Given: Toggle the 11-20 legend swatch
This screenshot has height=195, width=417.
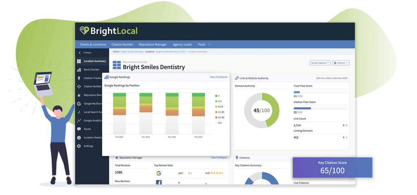Looking at the screenshot, I should [216, 112].
